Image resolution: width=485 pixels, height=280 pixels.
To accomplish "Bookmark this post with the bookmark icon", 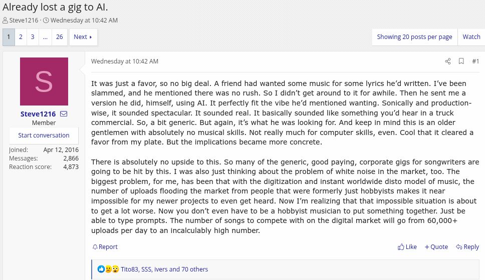I will [x=461, y=61].
